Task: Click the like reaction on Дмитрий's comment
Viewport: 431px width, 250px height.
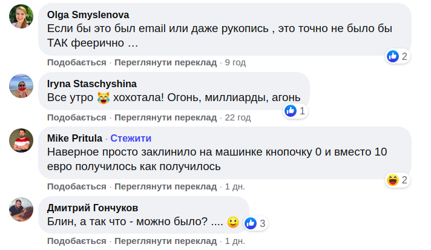Action: point(251,223)
